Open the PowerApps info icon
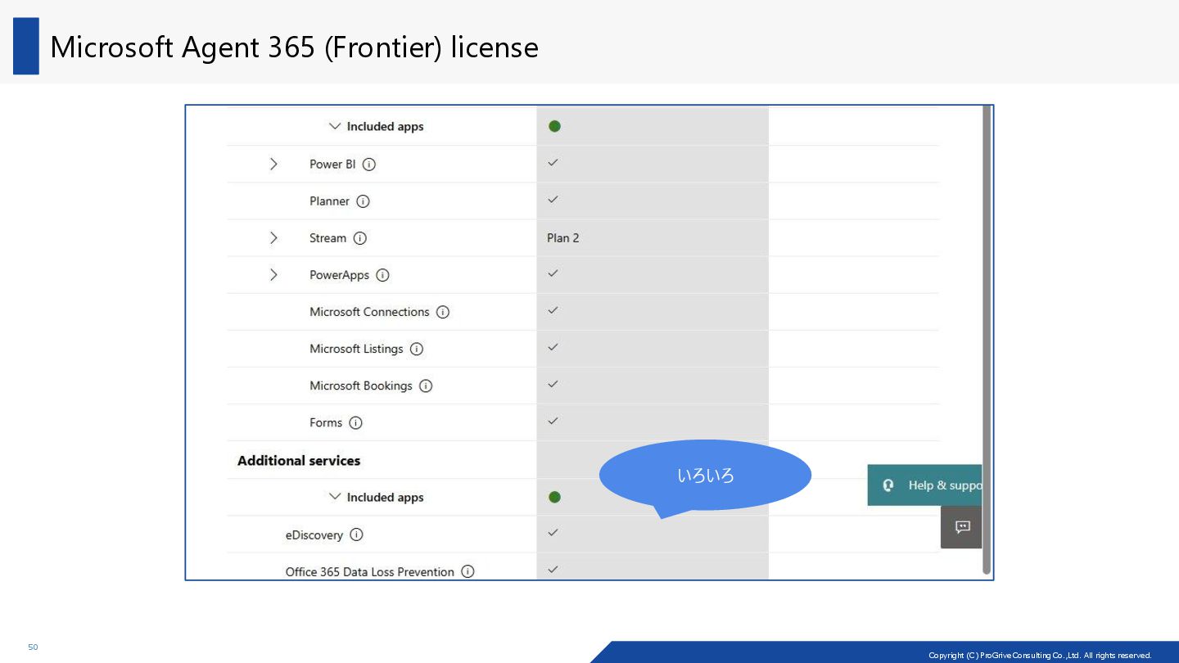This screenshot has width=1179, height=663. click(x=382, y=275)
